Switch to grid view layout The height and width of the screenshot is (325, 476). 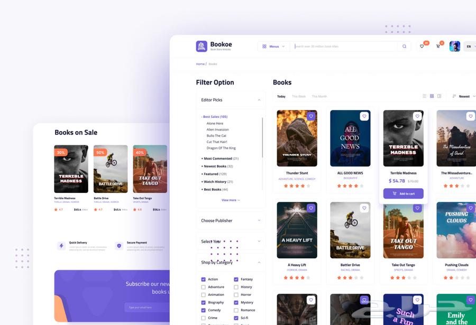point(432,96)
